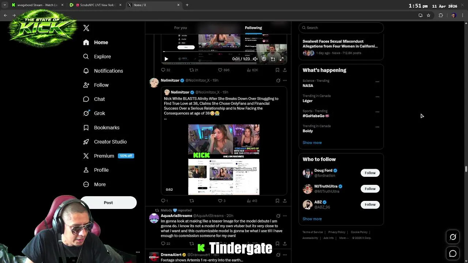Screen dimensions: 468x263
Task: Open more options for Léger trend
Action: [x=377, y=97]
